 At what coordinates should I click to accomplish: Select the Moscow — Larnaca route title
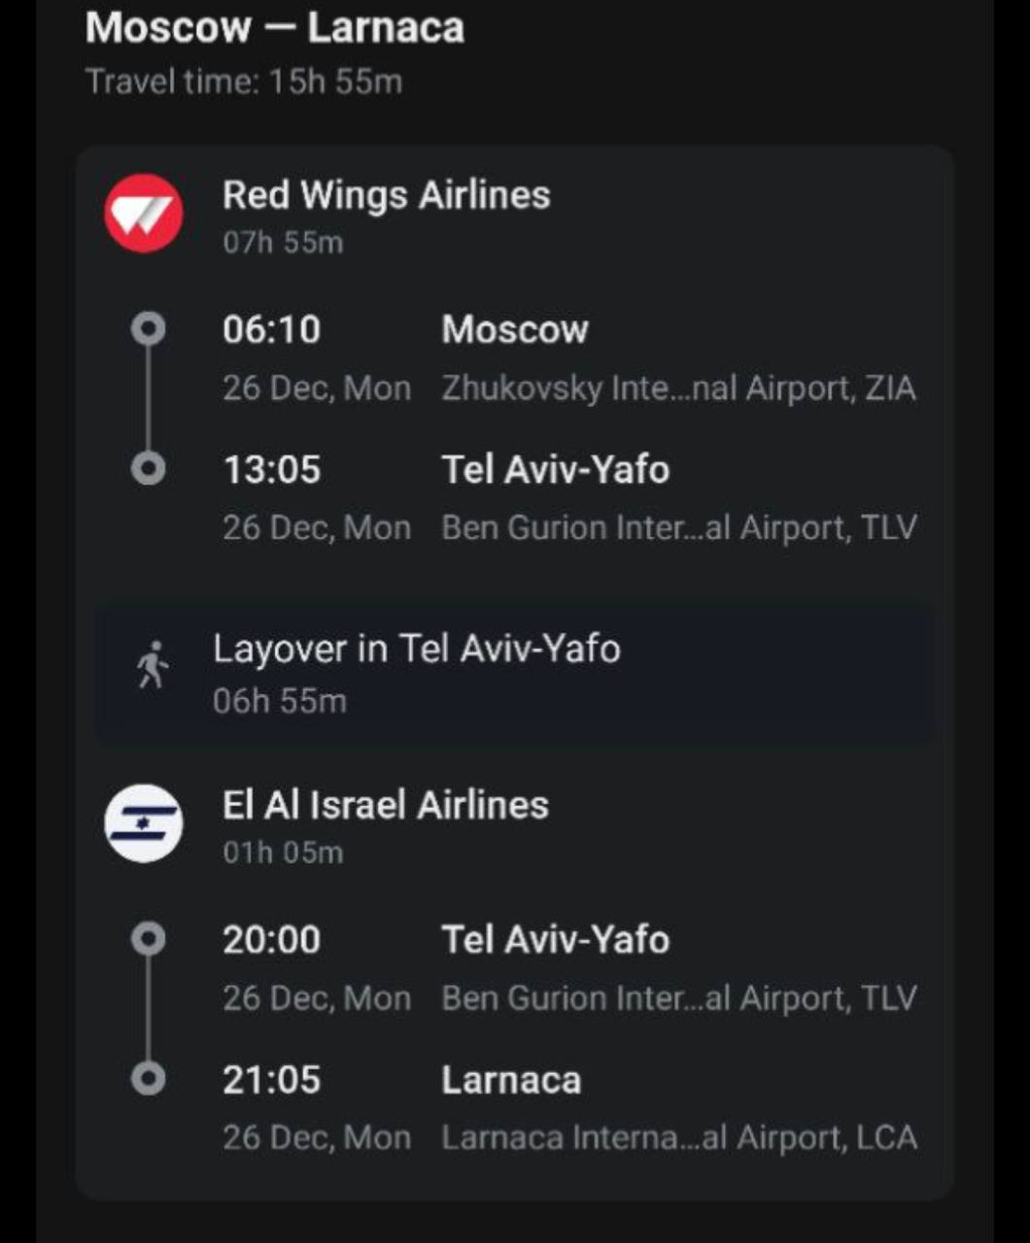point(275,28)
